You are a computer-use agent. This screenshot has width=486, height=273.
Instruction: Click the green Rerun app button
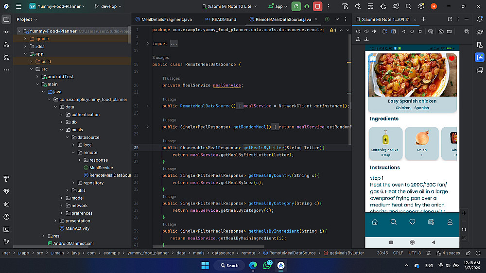click(296, 6)
